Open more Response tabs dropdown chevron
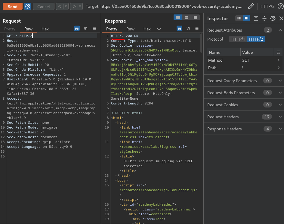The height and width of the screenshot is (224, 284). coord(159,29)
